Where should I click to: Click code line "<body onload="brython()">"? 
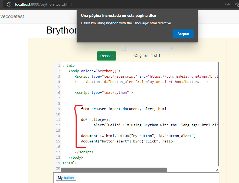94,71
